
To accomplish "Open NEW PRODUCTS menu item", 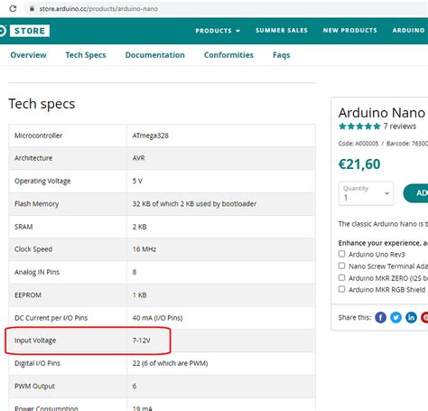I will [x=350, y=31].
